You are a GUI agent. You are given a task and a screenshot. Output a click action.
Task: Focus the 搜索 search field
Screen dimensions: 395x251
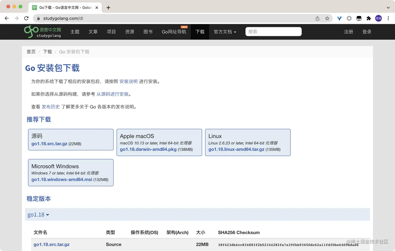(274, 32)
